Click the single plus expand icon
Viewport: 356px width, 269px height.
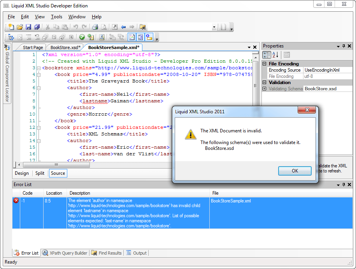[x=71, y=37]
